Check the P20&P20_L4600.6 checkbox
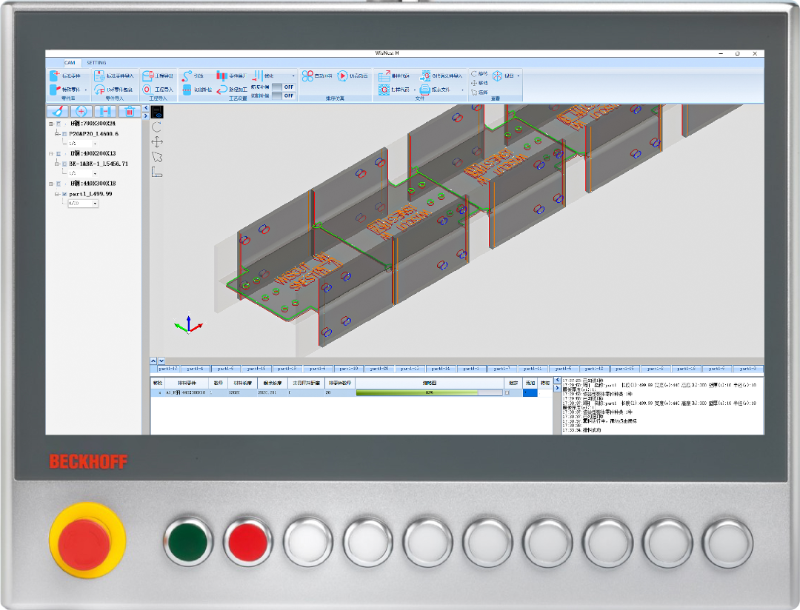Screen dimensions: 800x610 [64, 134]
